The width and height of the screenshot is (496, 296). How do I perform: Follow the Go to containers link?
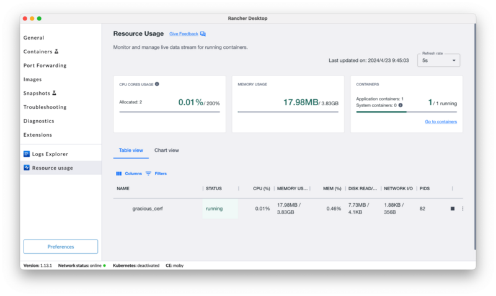click(441, 121)
